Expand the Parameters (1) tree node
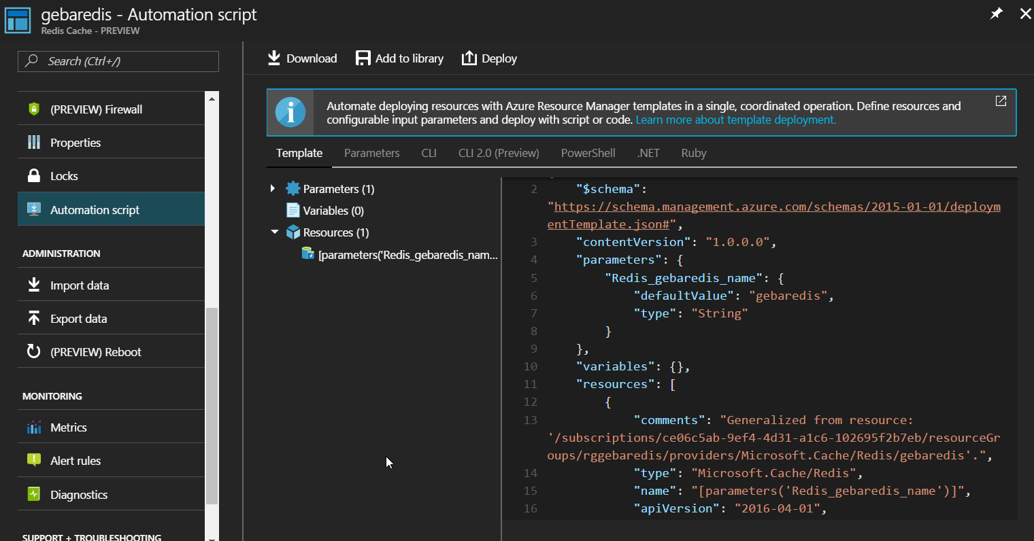This screenshot has height=541, width=1034. [x=273, y=189]
